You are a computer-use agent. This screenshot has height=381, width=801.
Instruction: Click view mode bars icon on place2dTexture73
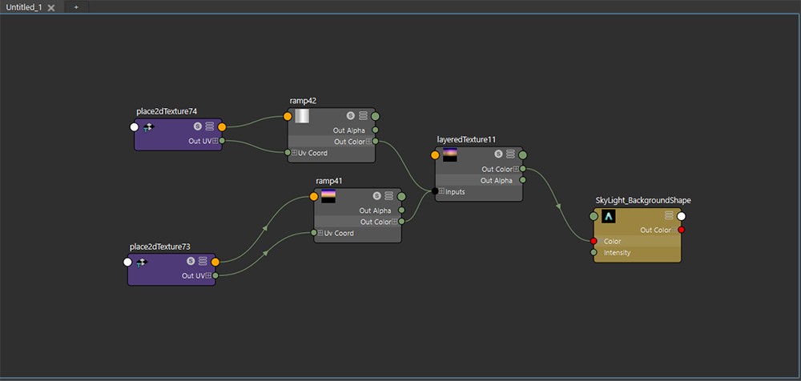click(x=203, y=262)
